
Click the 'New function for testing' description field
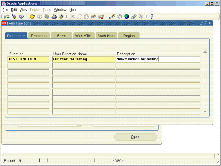pos(158,59)
